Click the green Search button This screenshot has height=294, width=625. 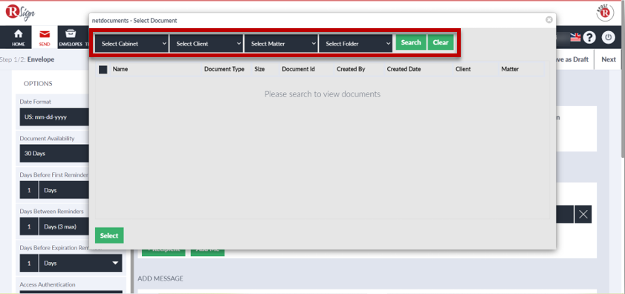[x=410, y=42]
